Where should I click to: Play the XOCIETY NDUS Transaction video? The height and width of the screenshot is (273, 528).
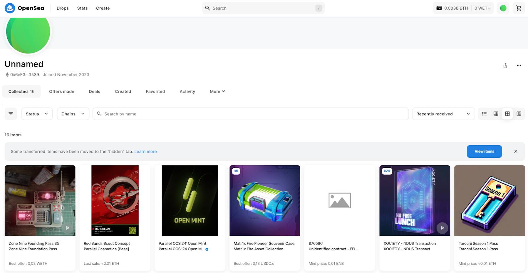tap(443, 228)
